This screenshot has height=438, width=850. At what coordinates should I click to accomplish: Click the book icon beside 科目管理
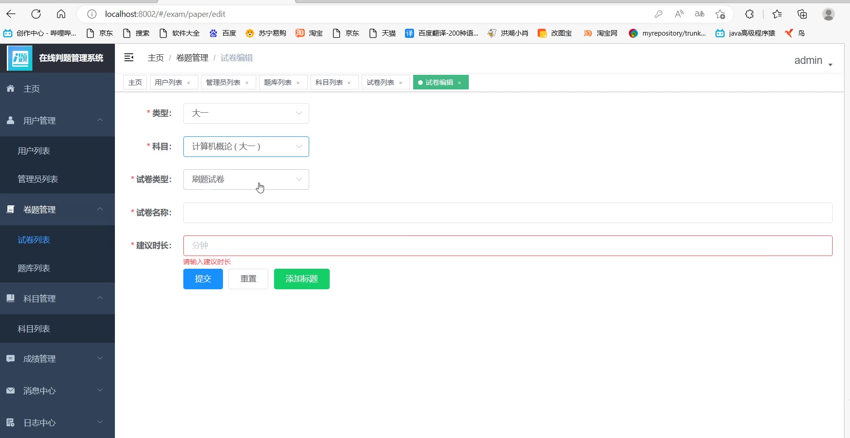(x=10, y=298)
